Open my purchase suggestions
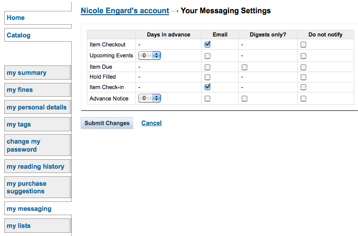 click(x=38, y=187)
